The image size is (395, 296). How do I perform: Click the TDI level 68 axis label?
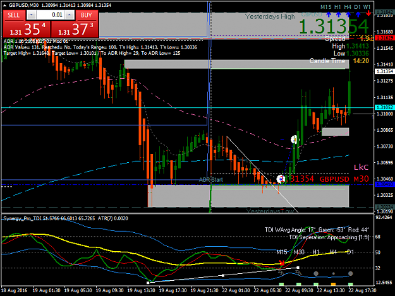point(377,237)
